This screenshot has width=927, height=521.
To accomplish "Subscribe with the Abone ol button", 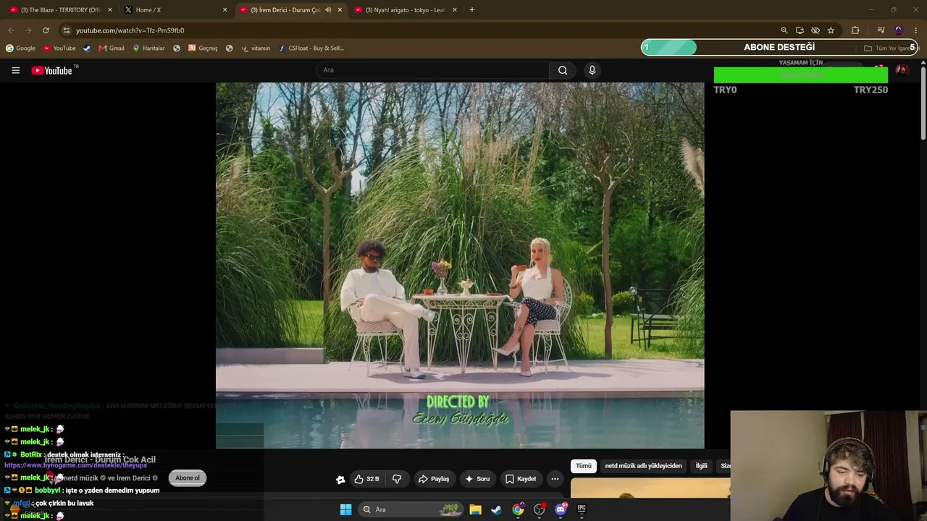I will [188, 478].
